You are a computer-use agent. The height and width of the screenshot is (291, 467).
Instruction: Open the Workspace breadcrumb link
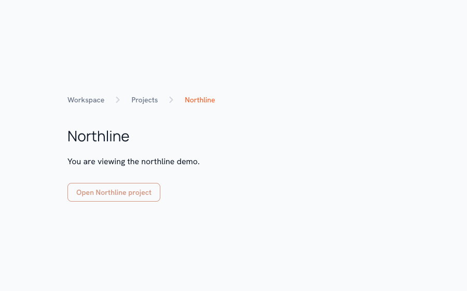pyautogui.click(x=86, y=100)
